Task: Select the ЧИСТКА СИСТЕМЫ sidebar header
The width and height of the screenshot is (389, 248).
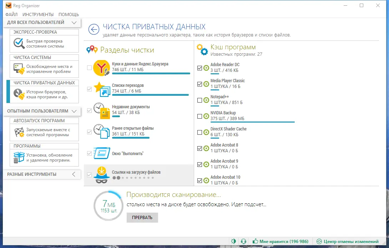Action: 44,58
